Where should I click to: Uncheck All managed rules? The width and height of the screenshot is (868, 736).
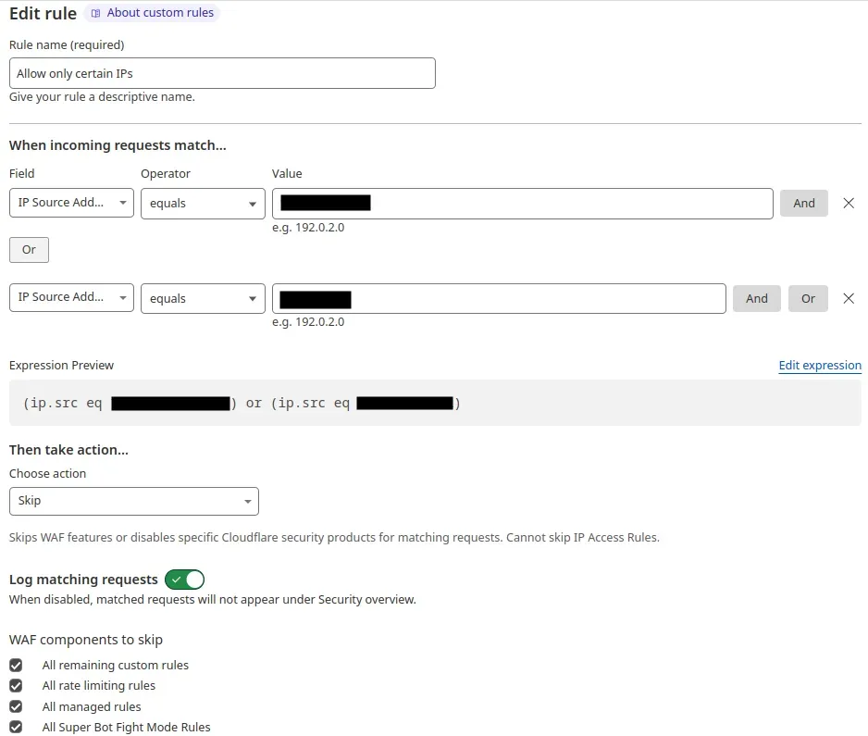(x=16, y=706)
